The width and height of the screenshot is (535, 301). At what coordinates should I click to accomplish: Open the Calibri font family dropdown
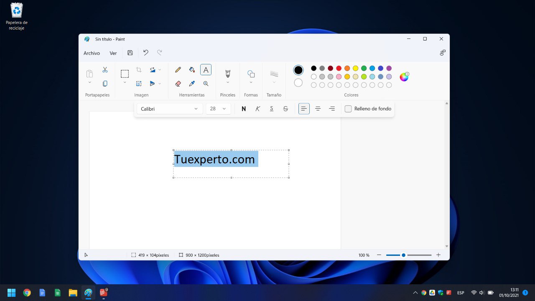click(x=169, y=109)
